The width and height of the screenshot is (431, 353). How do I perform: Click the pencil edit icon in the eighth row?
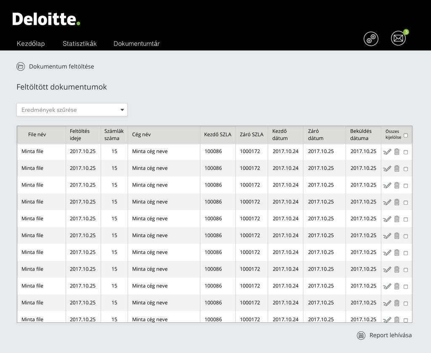click(387, 269)
